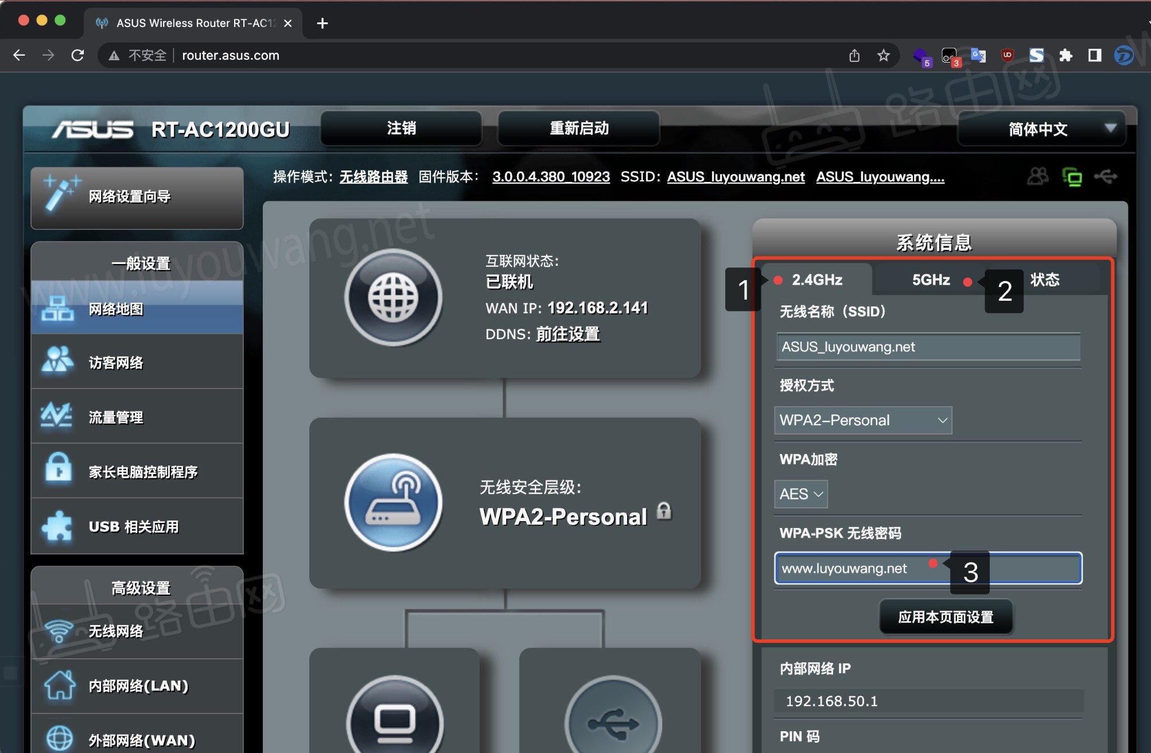Expand the 简体中文 language selector
1151x753 pixels.
click(1040, 129)
